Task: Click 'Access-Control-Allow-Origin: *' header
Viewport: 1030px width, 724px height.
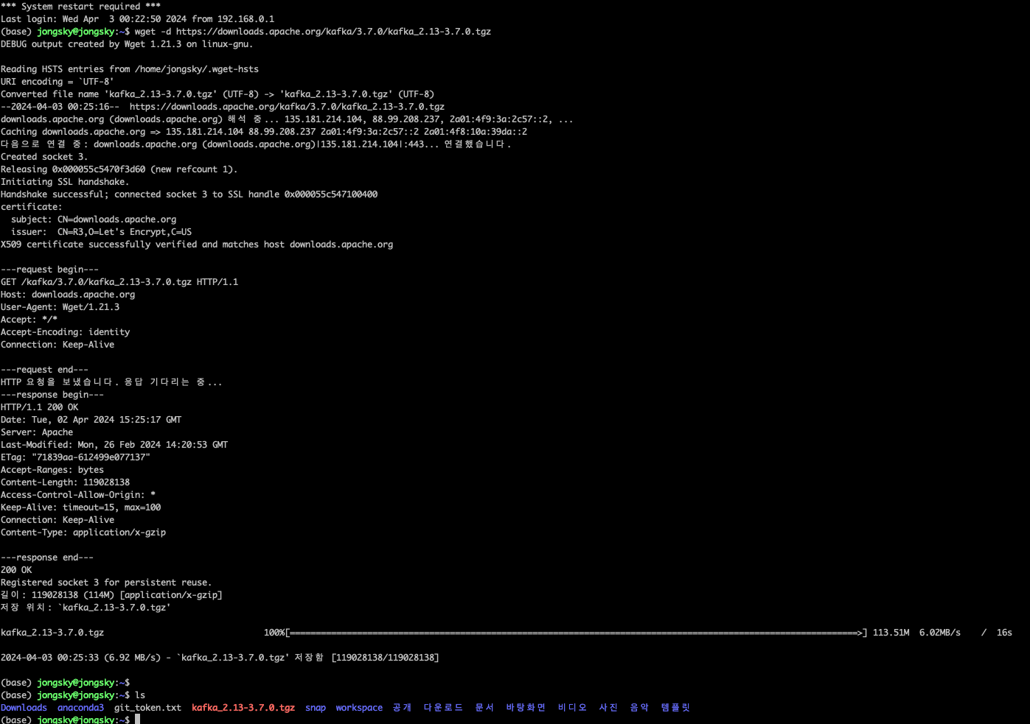Action: click(x=78, y=495)
